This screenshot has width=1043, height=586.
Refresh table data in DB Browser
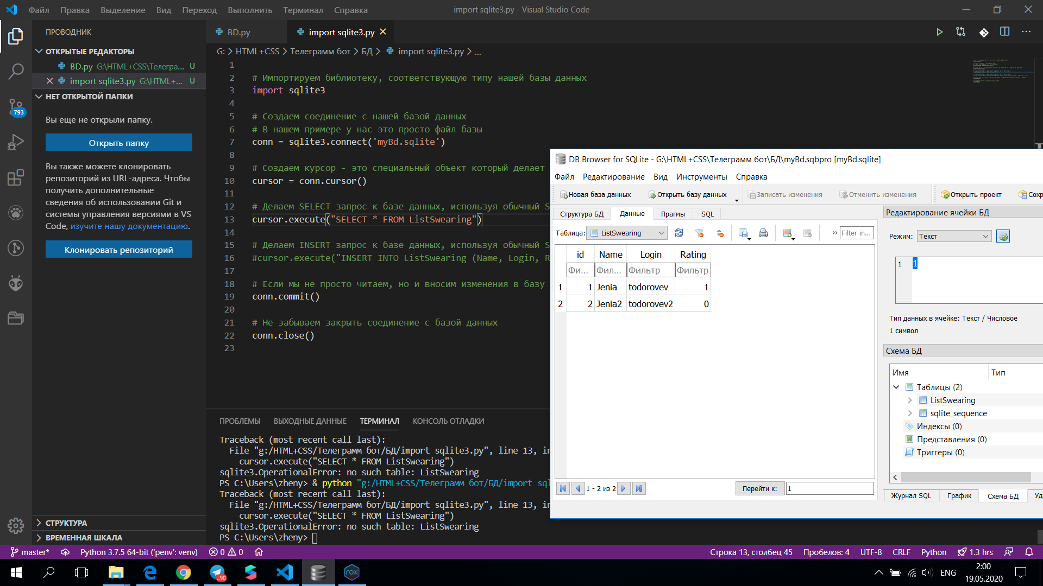[x=679, y=233]
